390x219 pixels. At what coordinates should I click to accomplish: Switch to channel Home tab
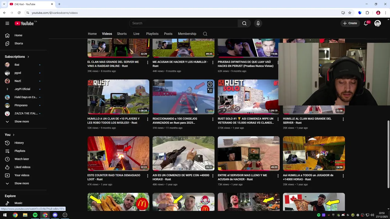[x=92, y=34]
